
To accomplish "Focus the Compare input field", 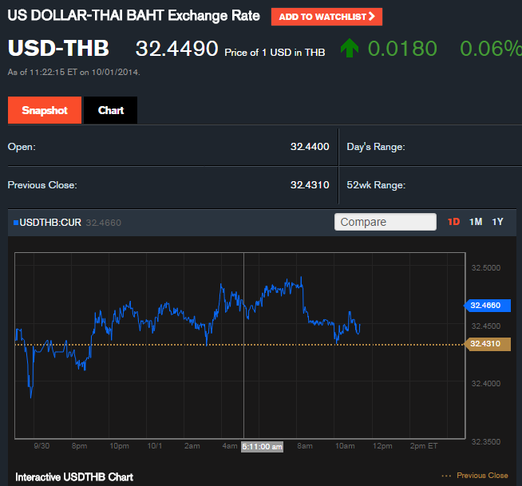I will pyautogui.click(x=386, y=222).
